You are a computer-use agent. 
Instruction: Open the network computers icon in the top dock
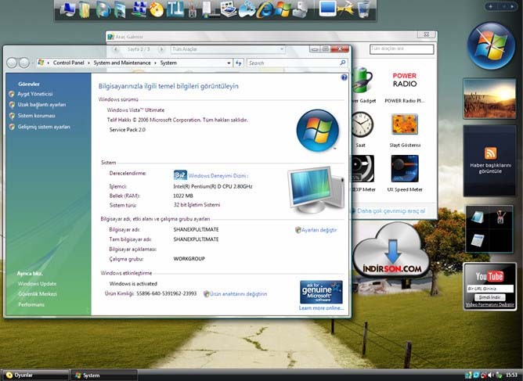[x=139, y=9]
